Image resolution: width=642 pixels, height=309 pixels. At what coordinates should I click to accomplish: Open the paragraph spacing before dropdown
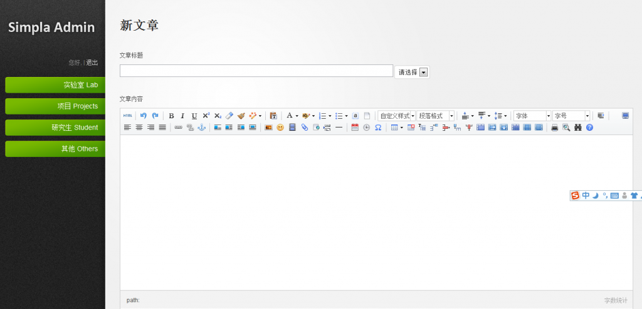(x=472, y=116)
